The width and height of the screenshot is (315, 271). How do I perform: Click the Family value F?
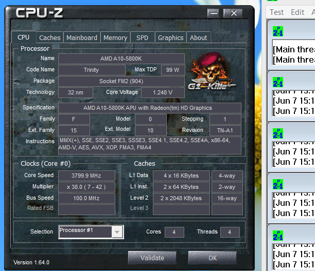[74, 120]
